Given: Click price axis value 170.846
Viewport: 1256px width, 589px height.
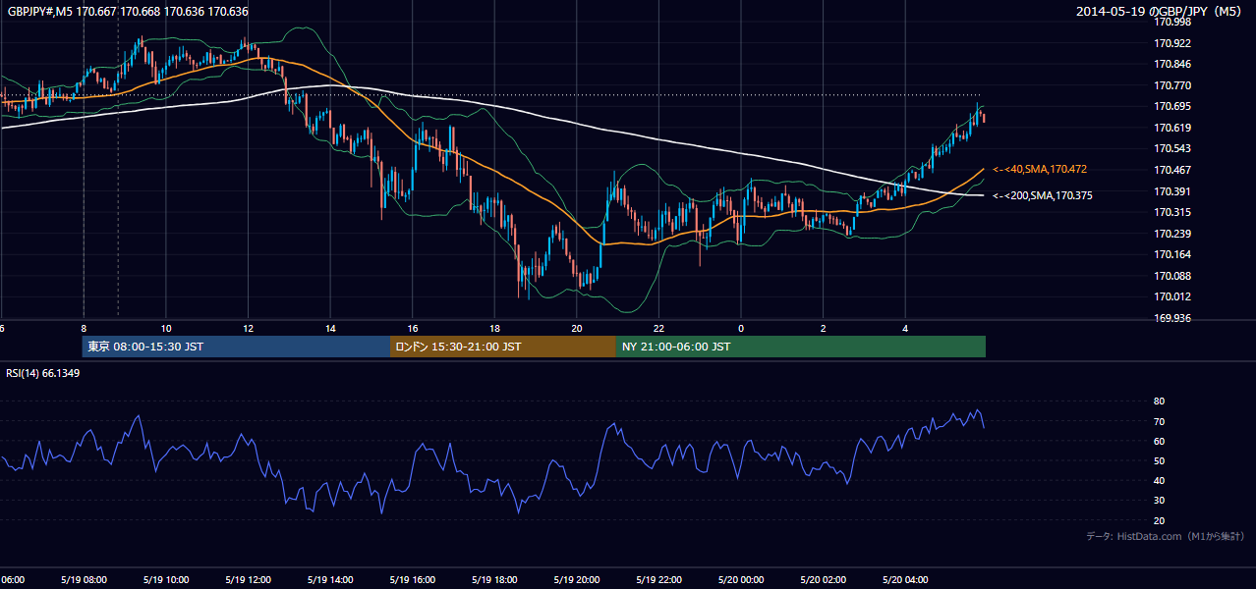Looking at the screenshot, I should coord(1173,65).
